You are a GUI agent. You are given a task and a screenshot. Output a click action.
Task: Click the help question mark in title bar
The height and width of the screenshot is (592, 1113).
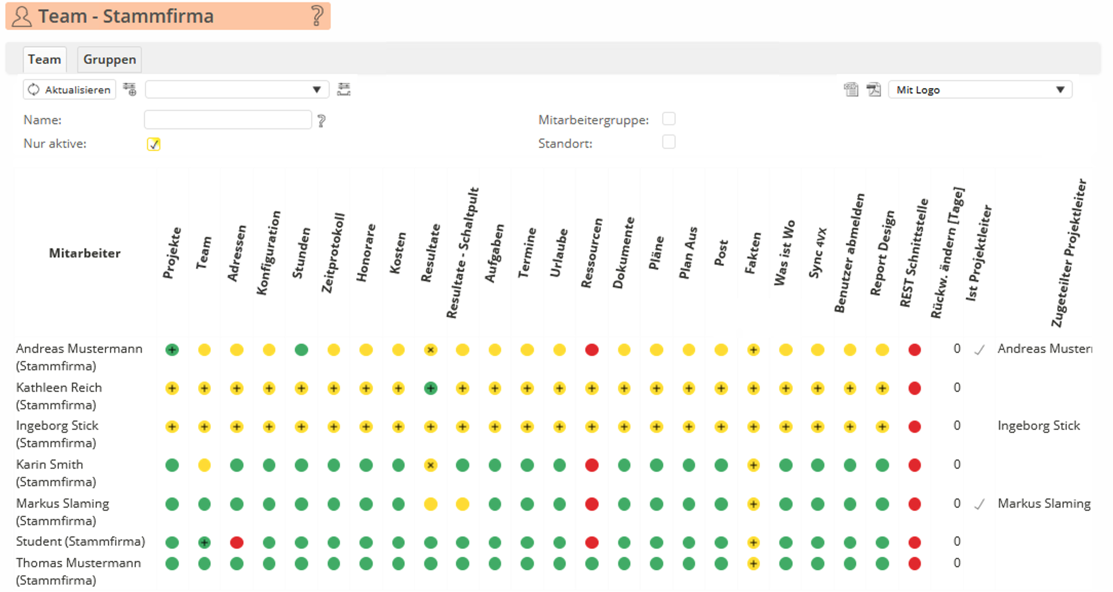(x=317, y=16)
